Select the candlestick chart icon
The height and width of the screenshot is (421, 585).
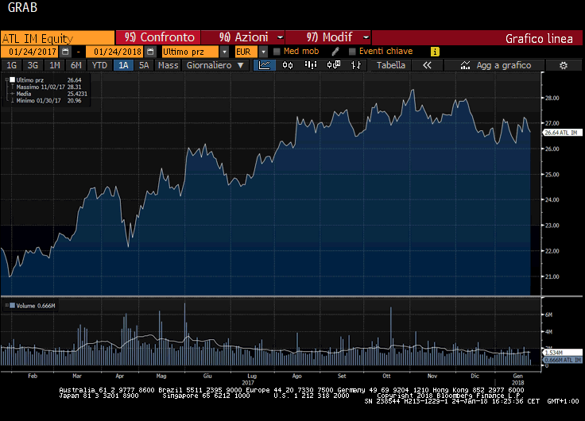(x=288, y=65)
